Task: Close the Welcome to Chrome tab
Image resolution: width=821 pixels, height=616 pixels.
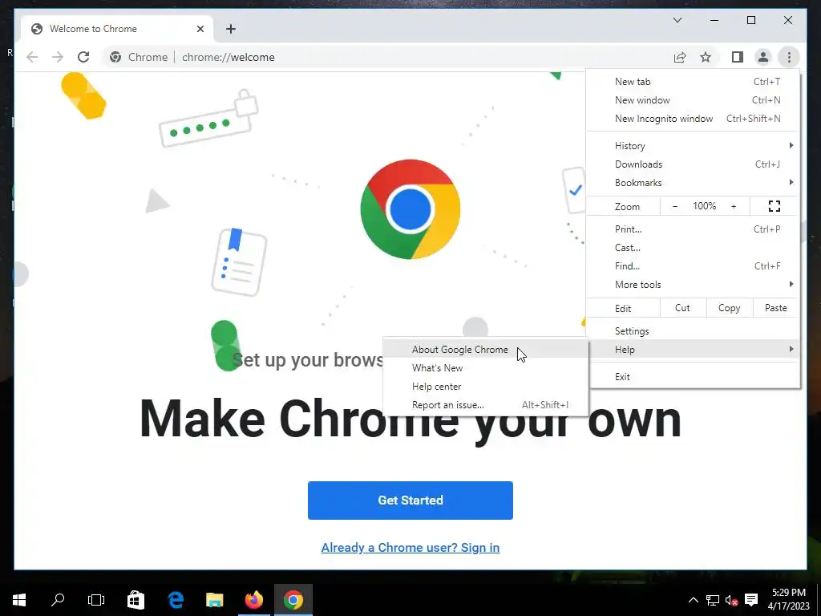Action: point(200,29)
